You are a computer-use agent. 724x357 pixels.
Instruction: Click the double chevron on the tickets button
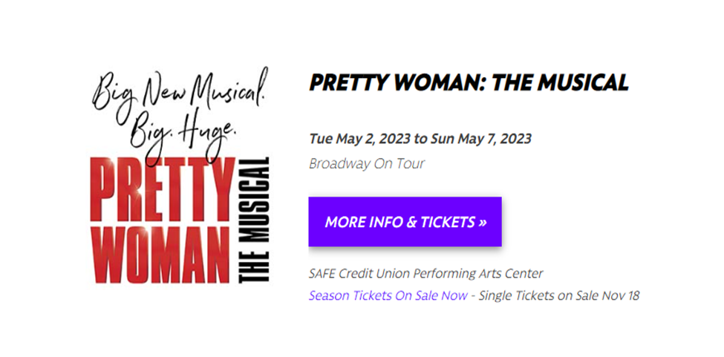(x=483, y=222)
